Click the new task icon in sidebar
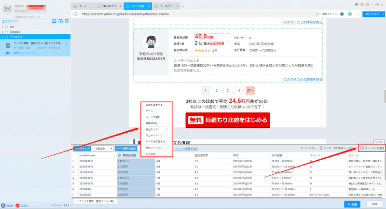This screenshot has width=386, height=209. [61, 21]
